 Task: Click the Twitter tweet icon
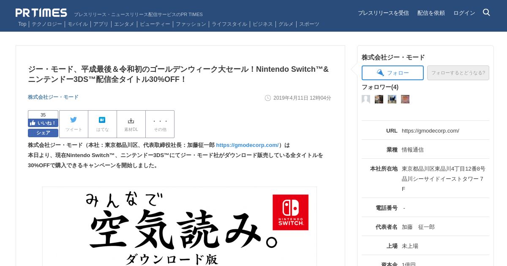coord(74,120)
